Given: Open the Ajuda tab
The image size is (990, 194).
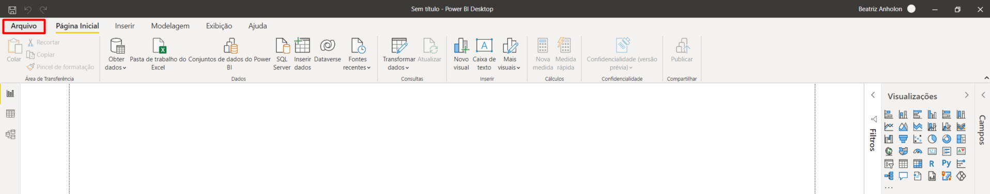Looking at the screenshot, I should (x=257, y=26).
